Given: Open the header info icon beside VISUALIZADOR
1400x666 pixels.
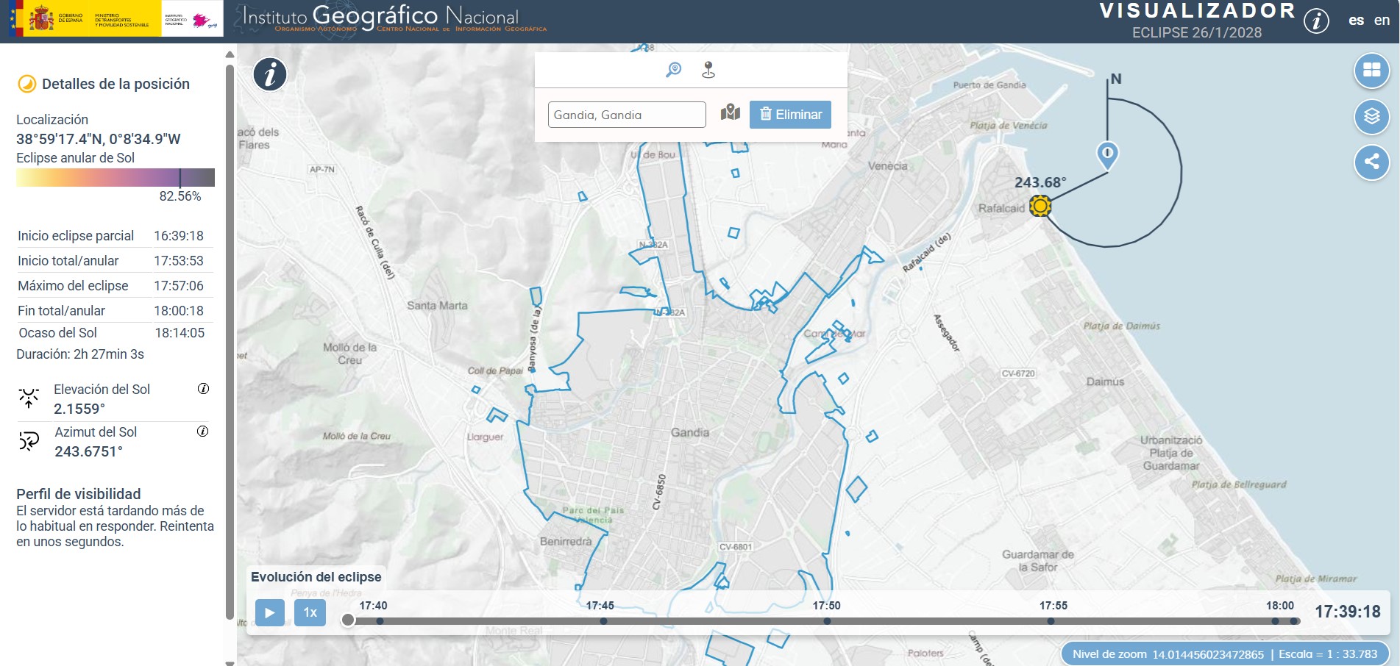Looking at the screenshot, I should (x=1316, y=21).
